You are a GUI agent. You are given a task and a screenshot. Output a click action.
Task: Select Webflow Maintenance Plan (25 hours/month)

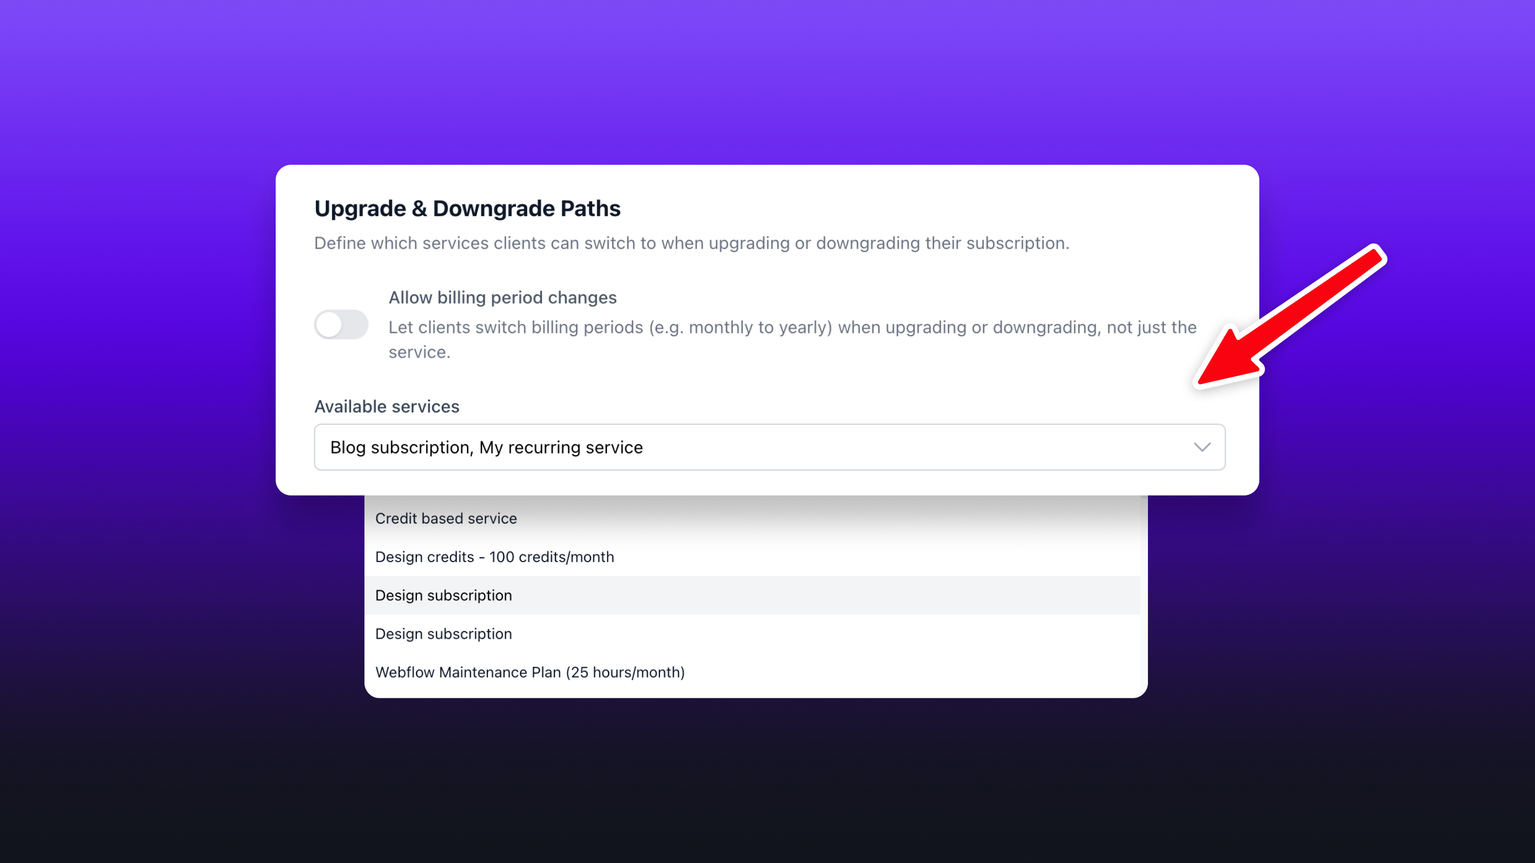[x=530, y=672]
